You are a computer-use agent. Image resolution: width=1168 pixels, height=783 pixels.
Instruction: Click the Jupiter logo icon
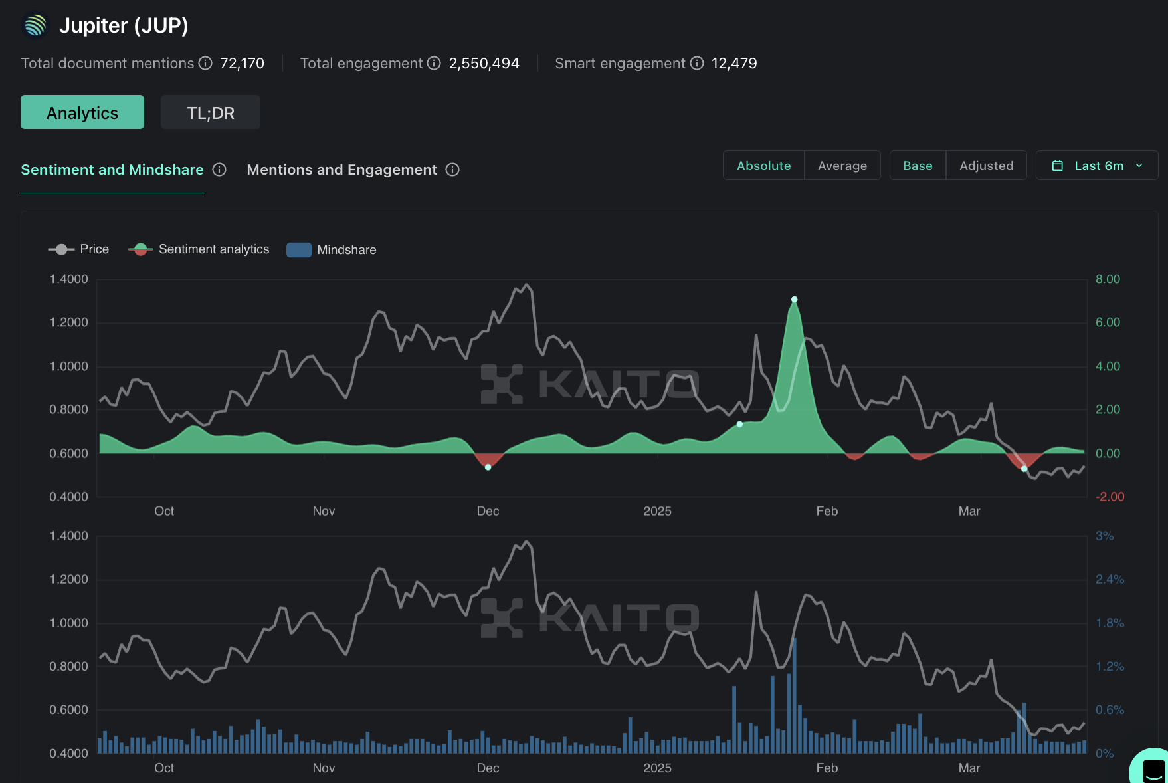point(35,25)
